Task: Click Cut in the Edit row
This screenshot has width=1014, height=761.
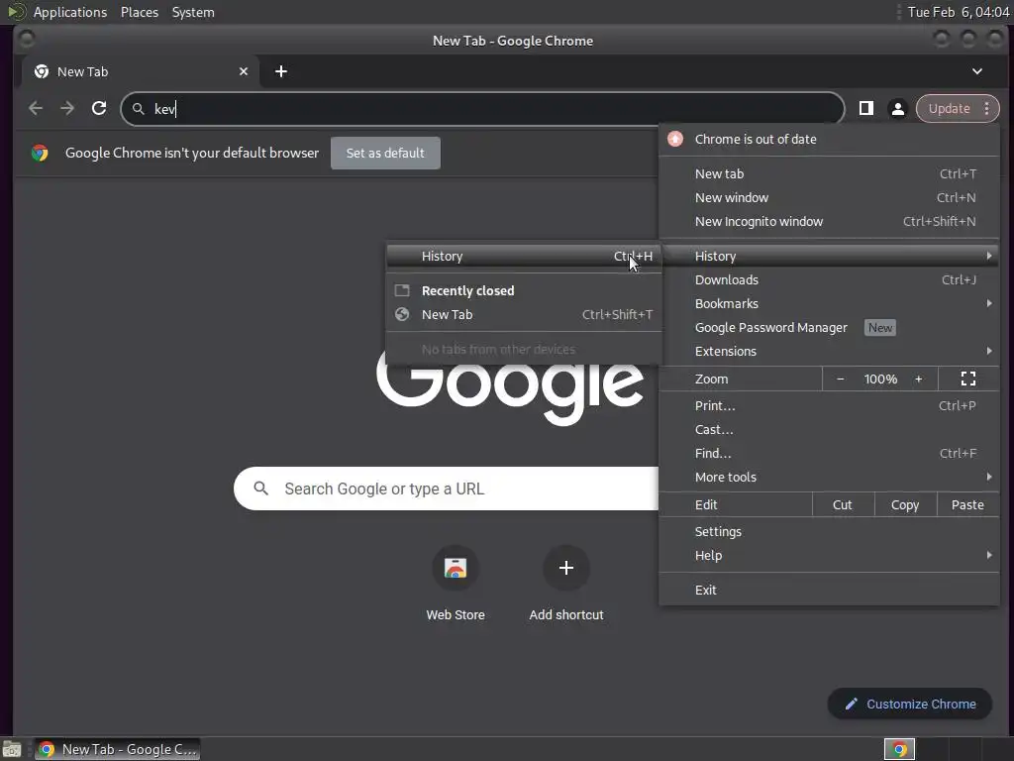Action: pyautogui.click(x=843, y=504)
